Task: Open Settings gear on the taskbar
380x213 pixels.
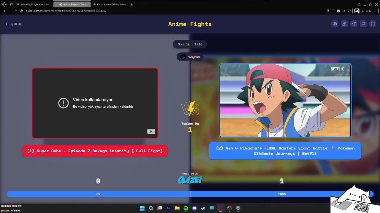Action: click(238, 208)
